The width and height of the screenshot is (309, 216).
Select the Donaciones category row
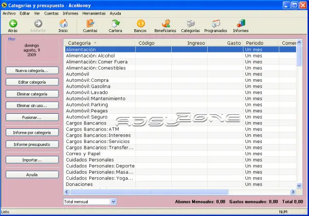click(x=180, y=184)
